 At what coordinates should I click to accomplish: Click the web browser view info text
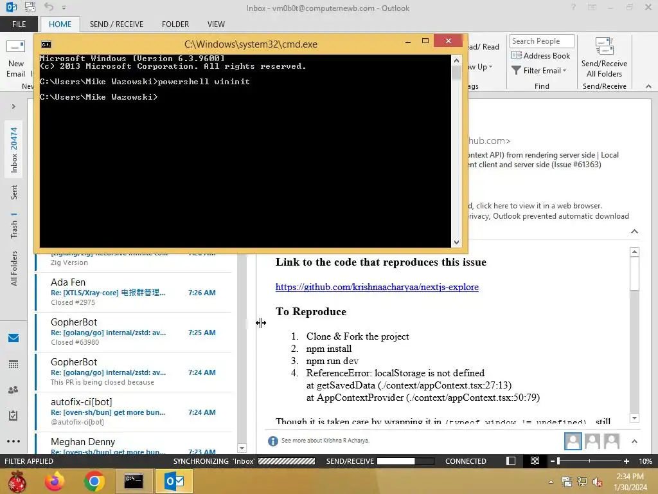pyautogui.click(x=535, y=206)
